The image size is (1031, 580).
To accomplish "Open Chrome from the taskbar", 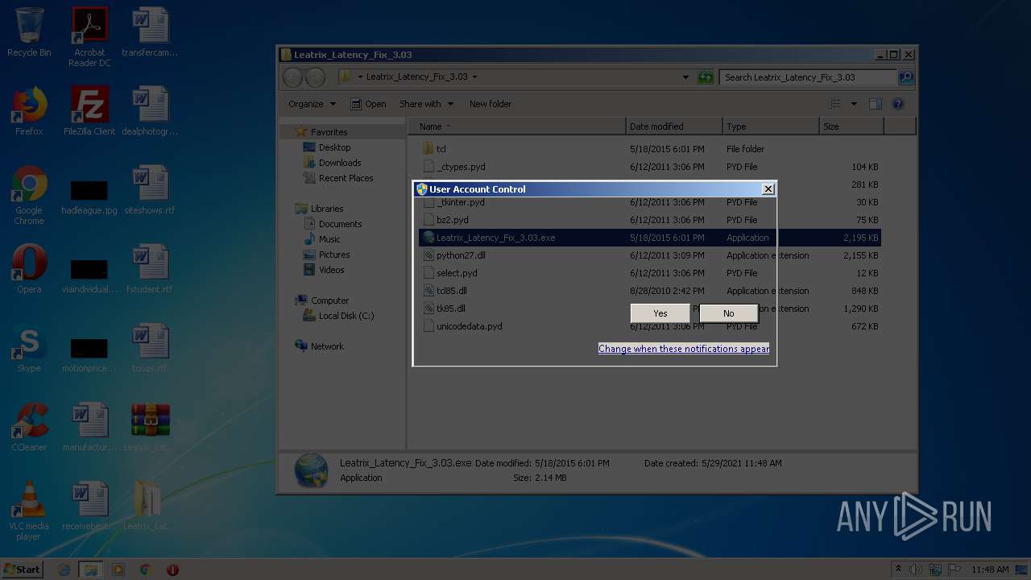I will tap(145, 570).
